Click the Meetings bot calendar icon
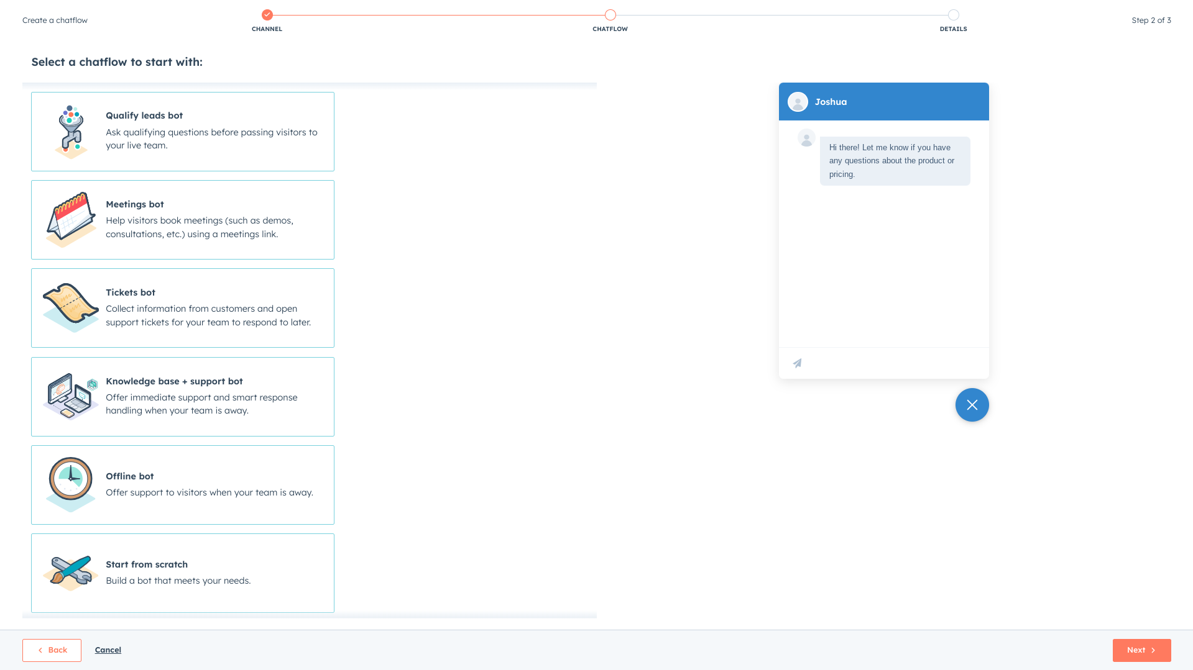 click(x=71, y=220)
